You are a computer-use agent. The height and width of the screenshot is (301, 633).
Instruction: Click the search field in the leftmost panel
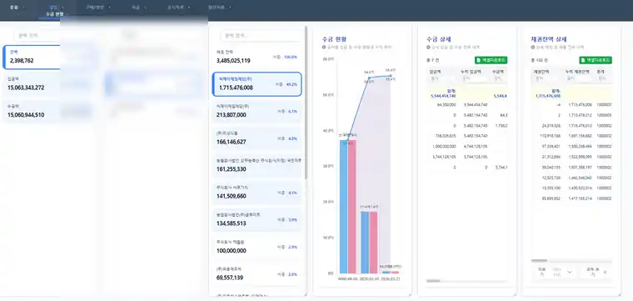click(x=37, y=36)
